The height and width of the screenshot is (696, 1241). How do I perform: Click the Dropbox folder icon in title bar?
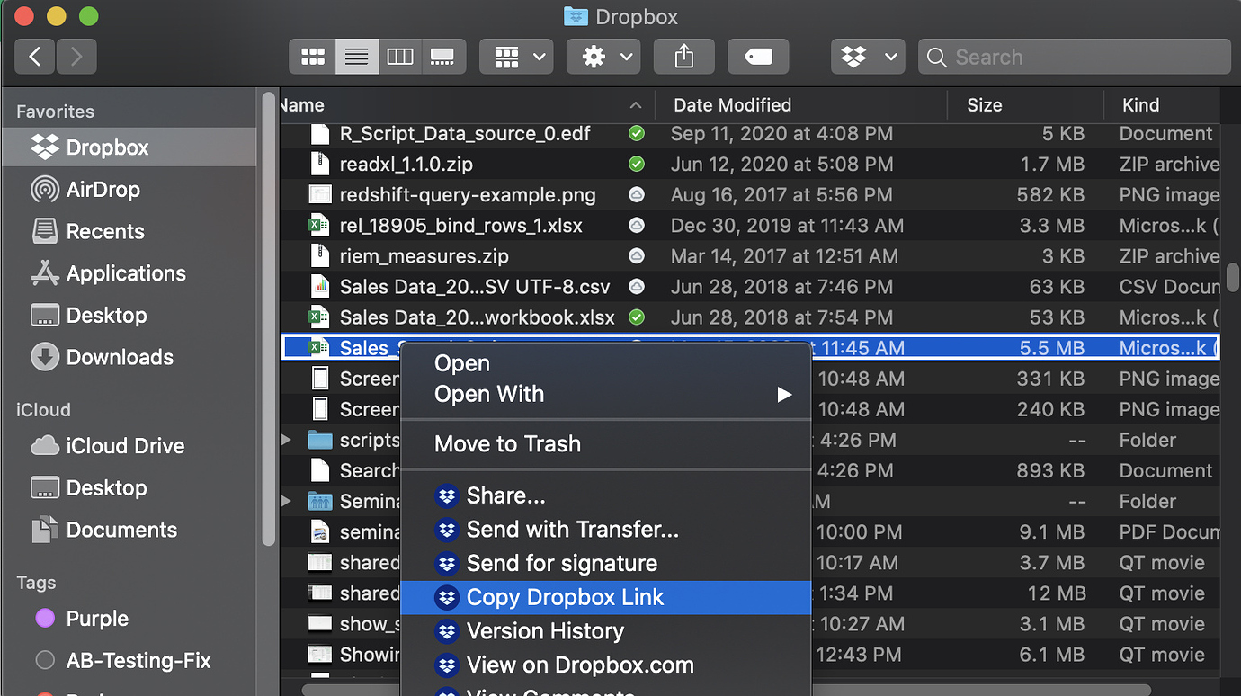[576, 16]
